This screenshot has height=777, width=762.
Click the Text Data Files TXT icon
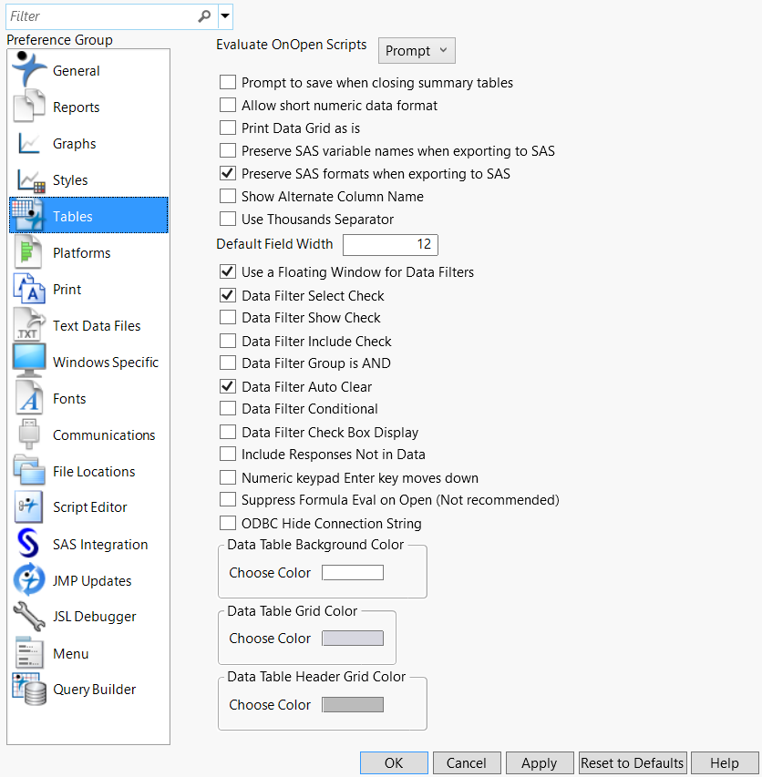pos(29,324)
